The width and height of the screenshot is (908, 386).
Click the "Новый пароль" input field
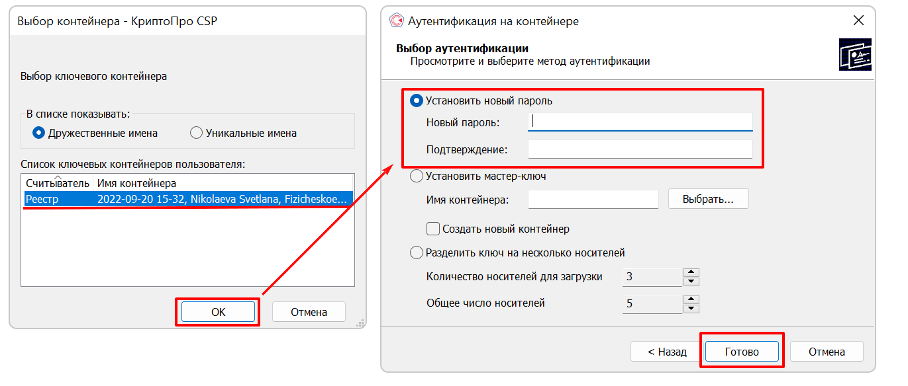click(x=640, y=122)
